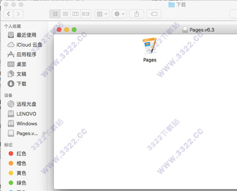Minimize the Pages.v6.3 window

(67, 30)
